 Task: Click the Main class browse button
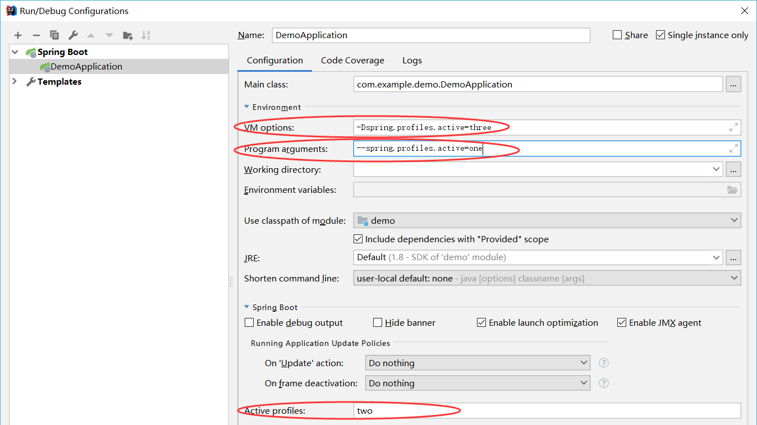[733, 85]
